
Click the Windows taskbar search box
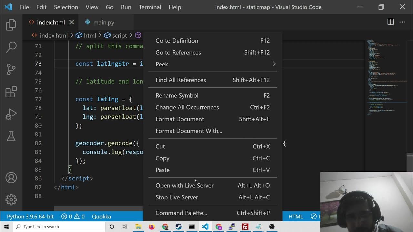(x=60, y=227)
